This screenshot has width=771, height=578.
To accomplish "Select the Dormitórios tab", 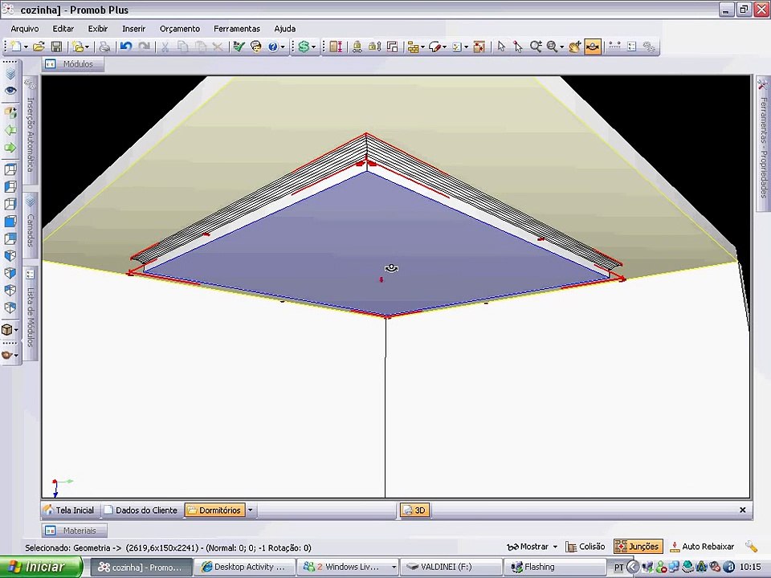I will pos(214,511).
